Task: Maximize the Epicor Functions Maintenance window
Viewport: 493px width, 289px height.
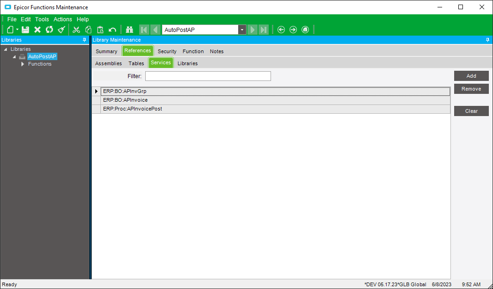Action: (461, 7)
